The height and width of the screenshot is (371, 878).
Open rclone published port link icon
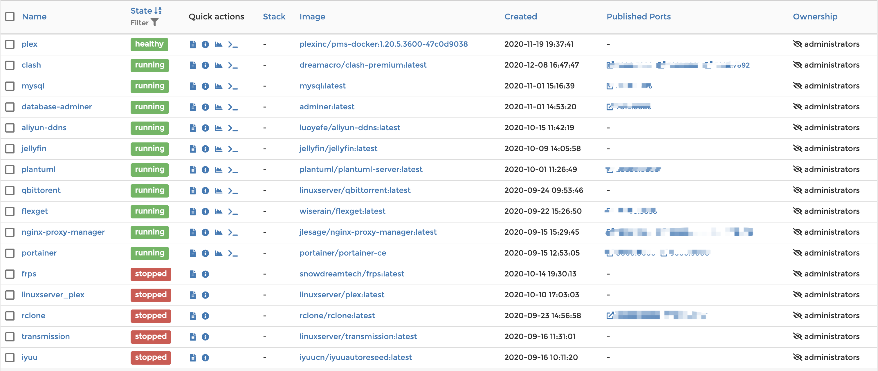pos(610,316)
